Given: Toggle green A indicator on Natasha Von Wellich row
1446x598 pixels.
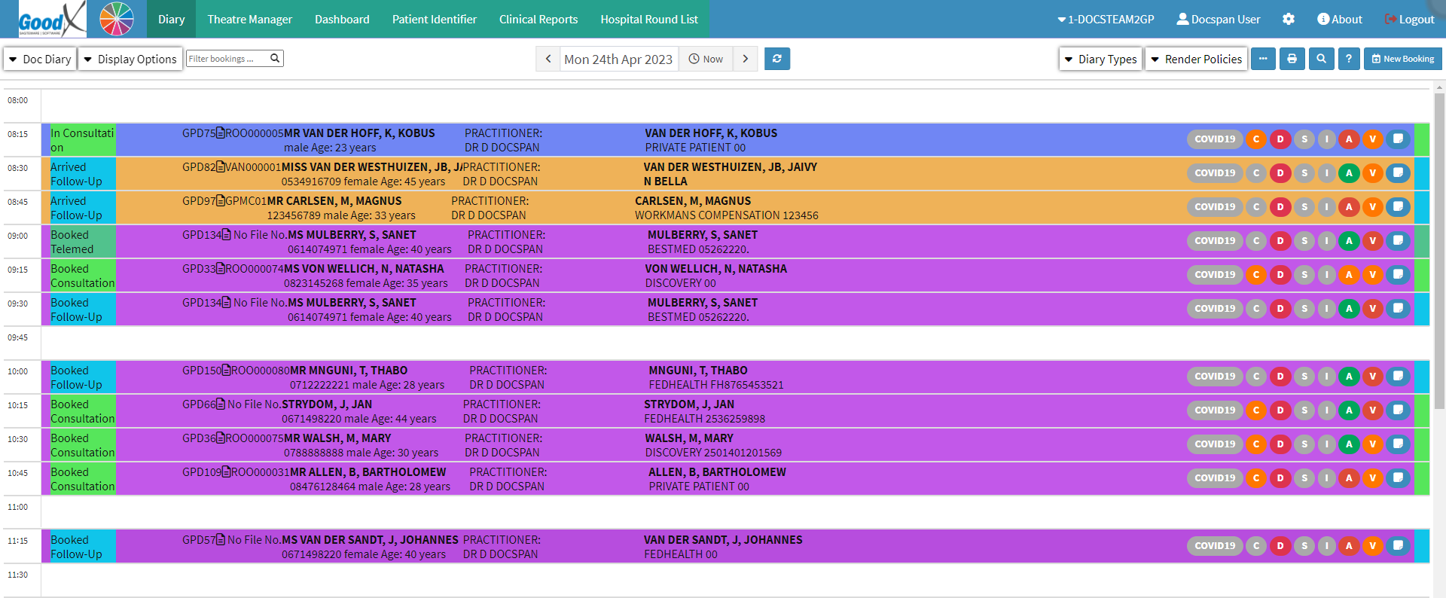Looking at the screenshot, I should [1349, 275].
